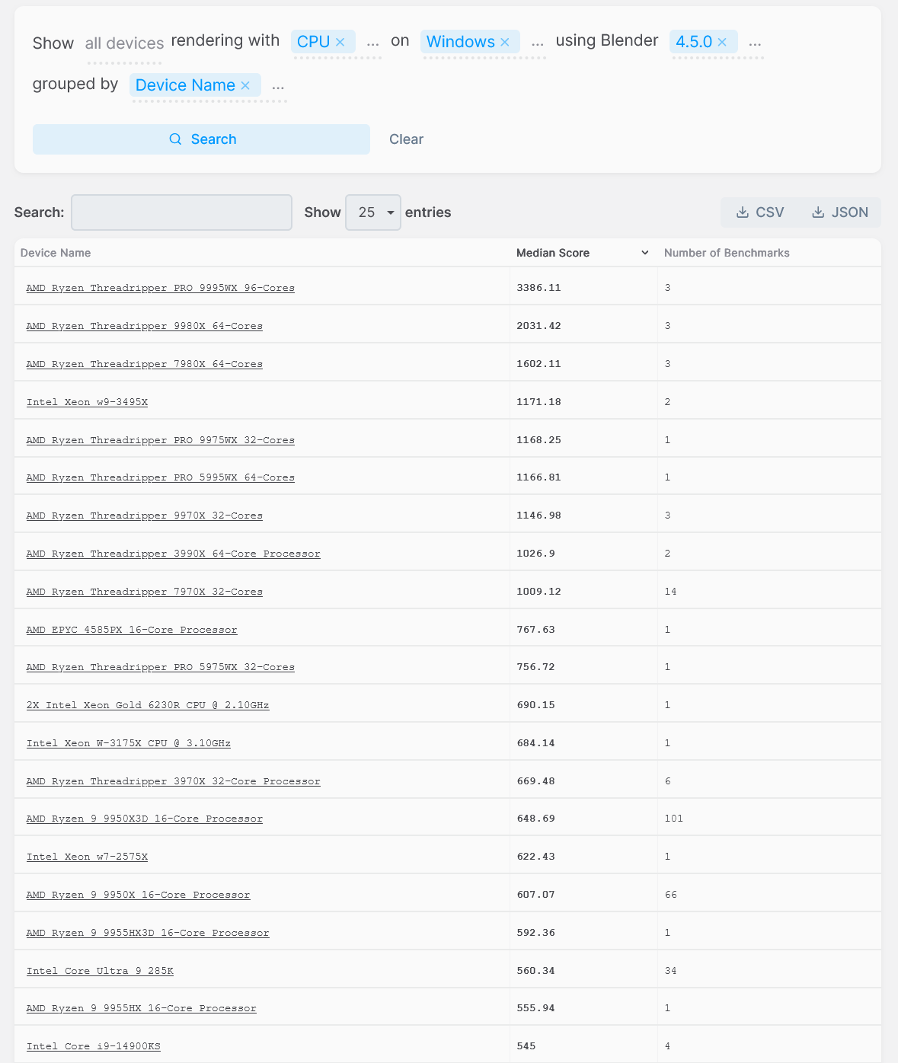Select median score 3386.11 cell
Viewport: 898px width, 1063px height.
[x=584, y=288]
